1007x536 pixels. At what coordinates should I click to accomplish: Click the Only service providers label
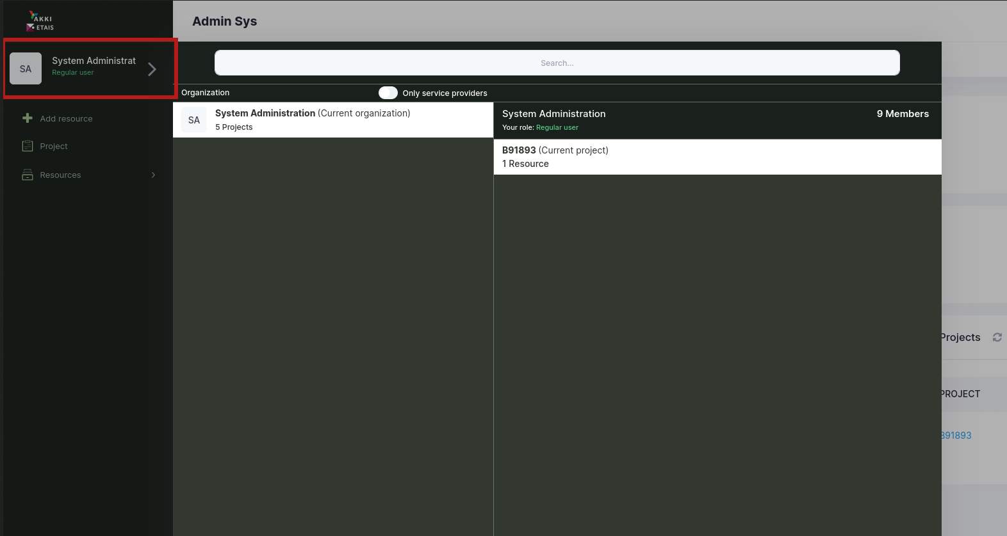tap(445, 93)
